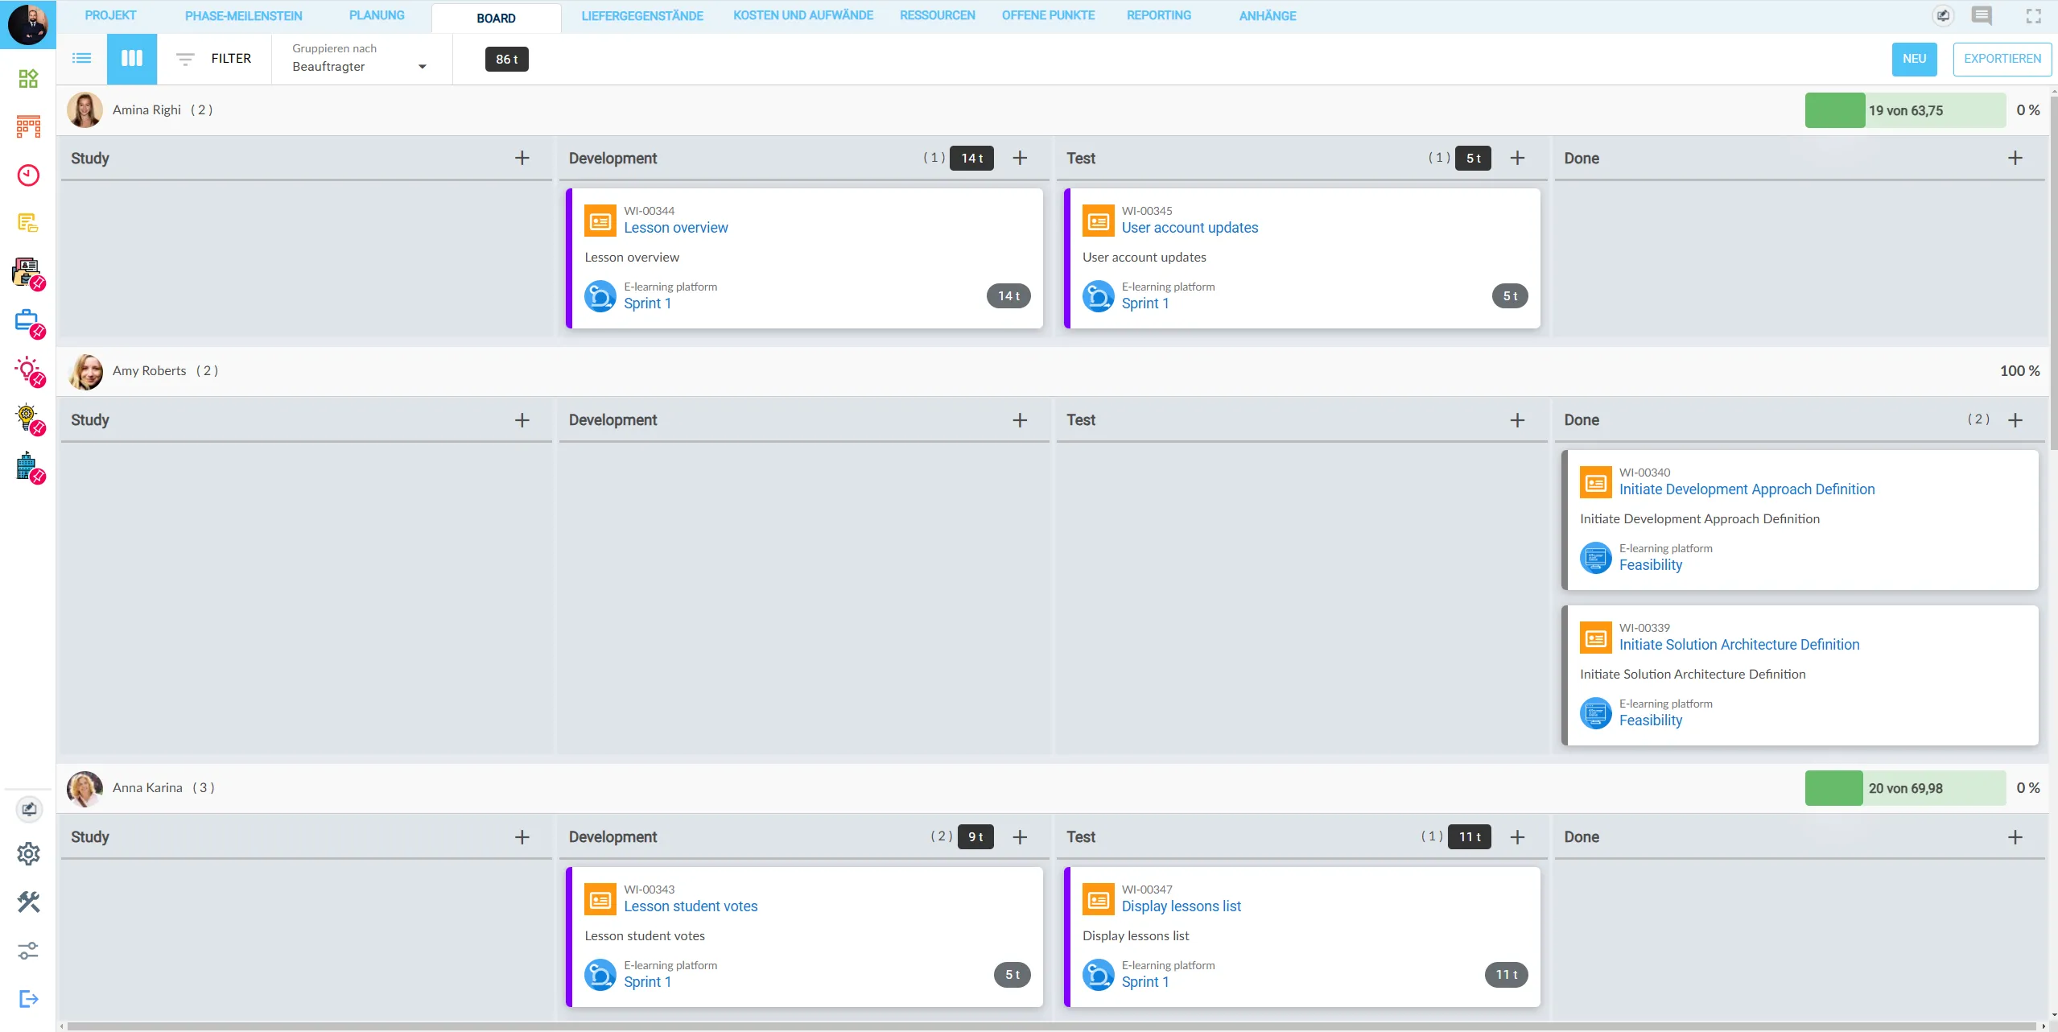Toggle the FILTER panel

point(214,58)
